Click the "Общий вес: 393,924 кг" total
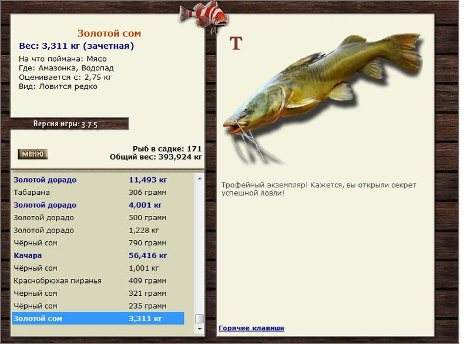Viewport: 470px width, 344px height. pyautogui.click(x=156, y=157)
